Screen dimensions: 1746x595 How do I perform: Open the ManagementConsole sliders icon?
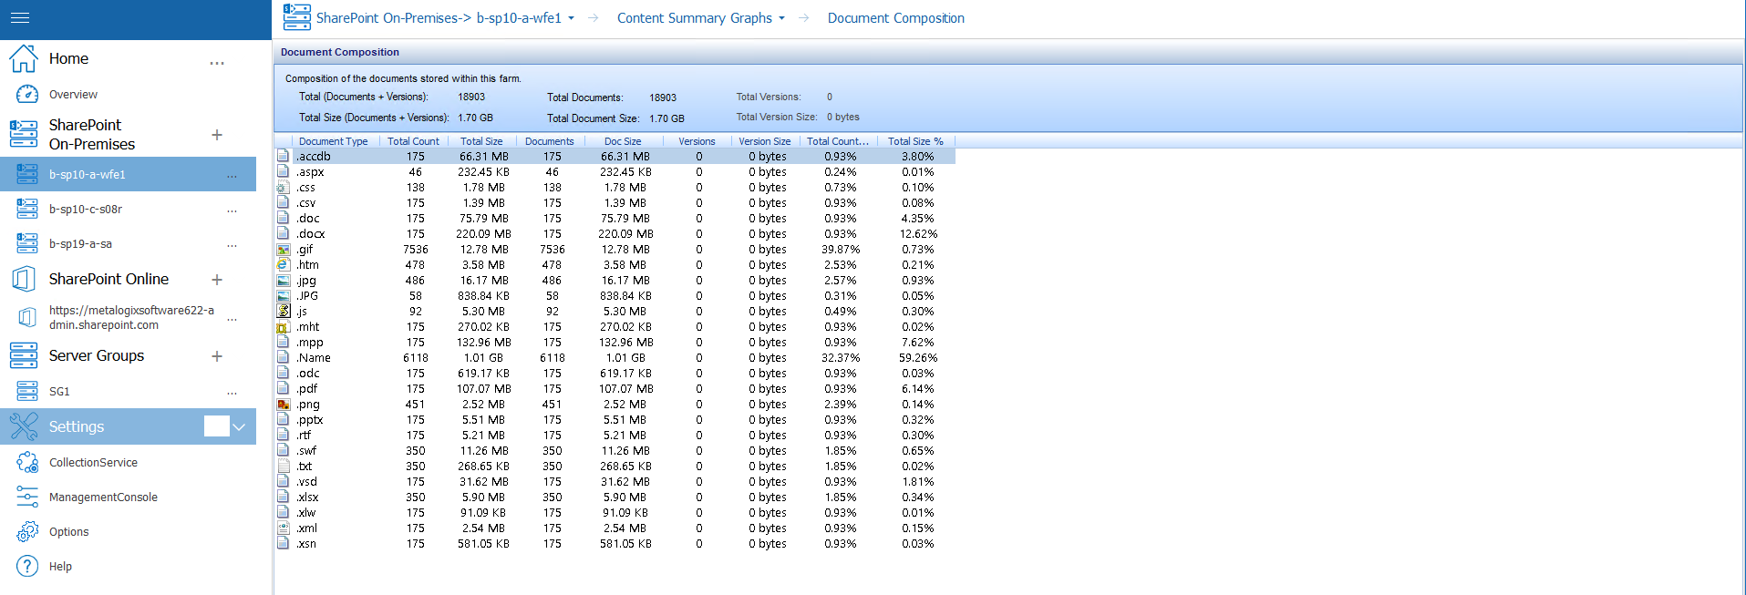point(27,498)
